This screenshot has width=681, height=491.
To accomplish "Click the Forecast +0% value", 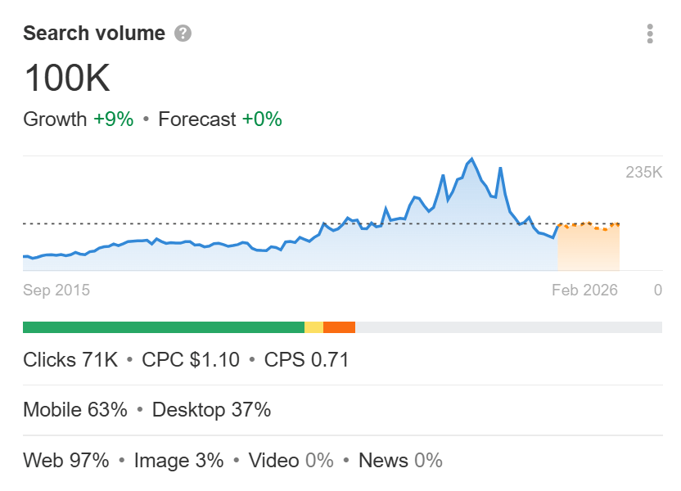I will point(261,119).
